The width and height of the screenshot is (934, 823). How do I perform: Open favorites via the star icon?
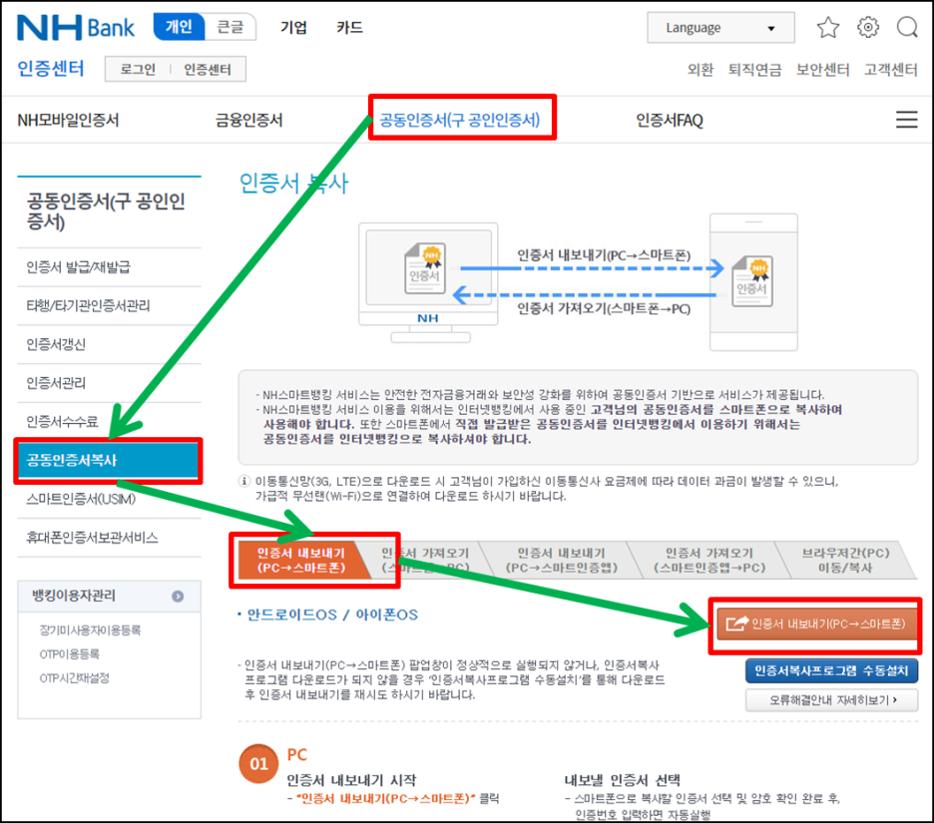827,27
